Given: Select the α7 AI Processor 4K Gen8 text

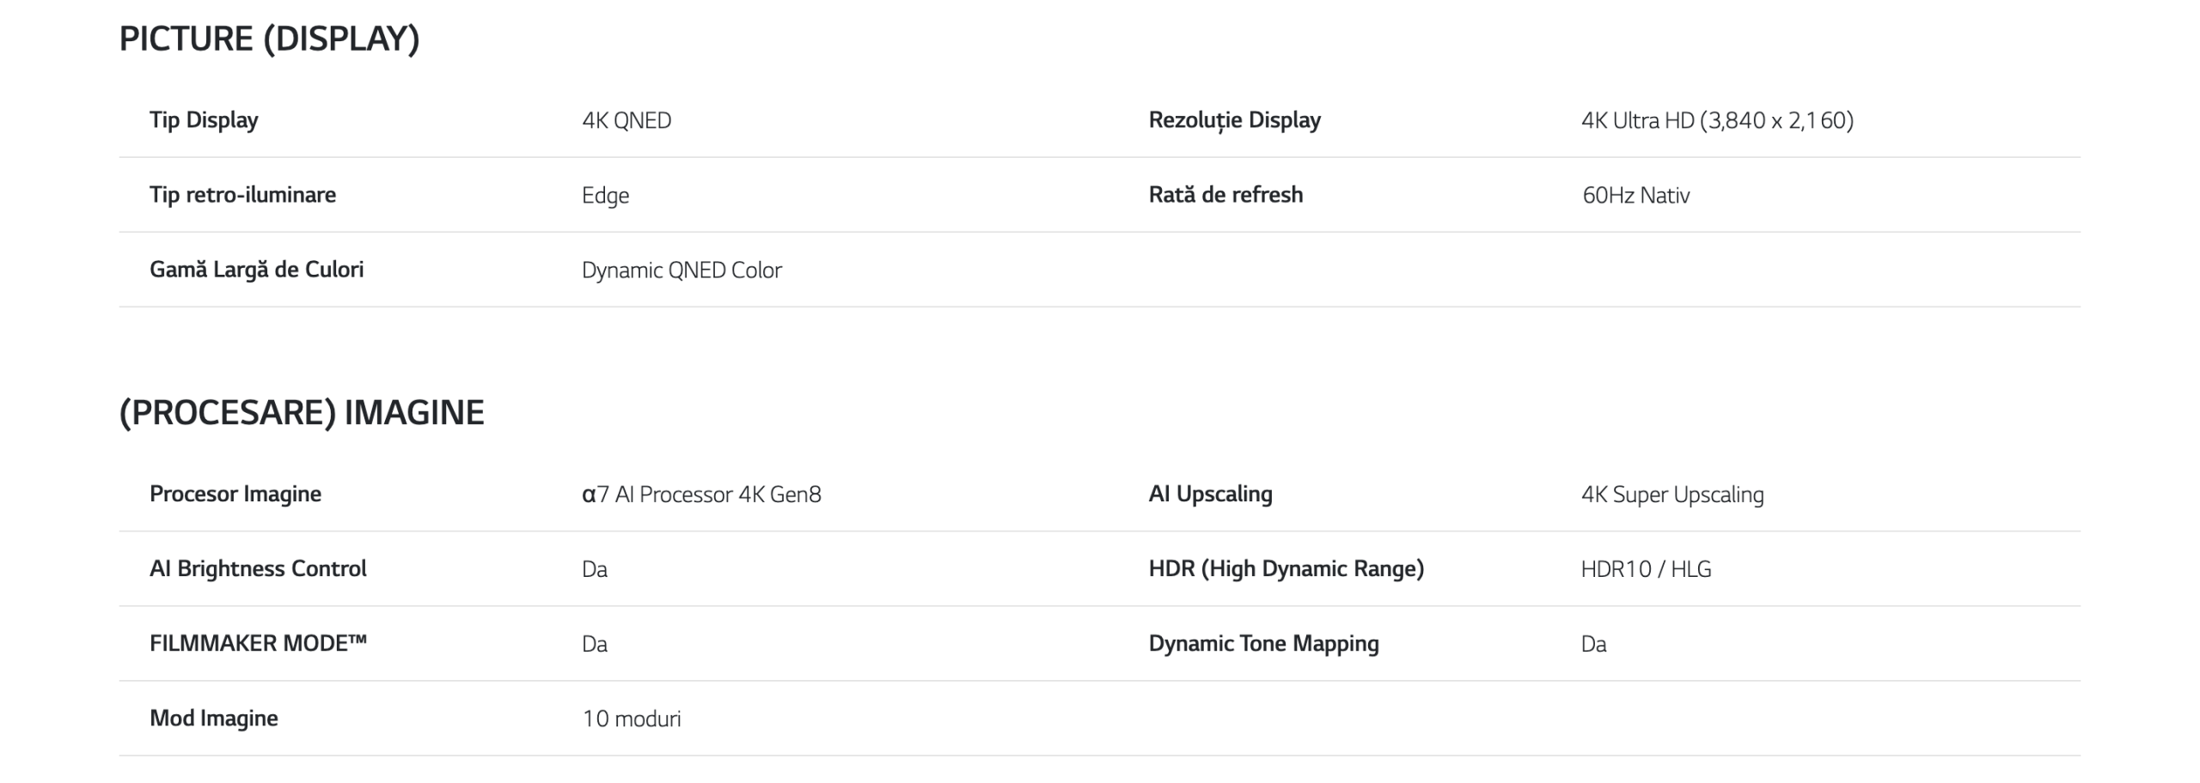Looking at the screenshot, I should (701, 495).
